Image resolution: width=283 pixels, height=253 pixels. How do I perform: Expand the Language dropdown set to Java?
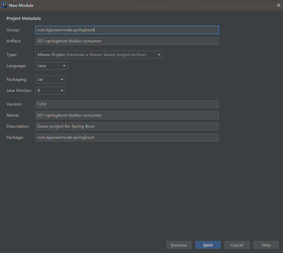click(52, 66)
